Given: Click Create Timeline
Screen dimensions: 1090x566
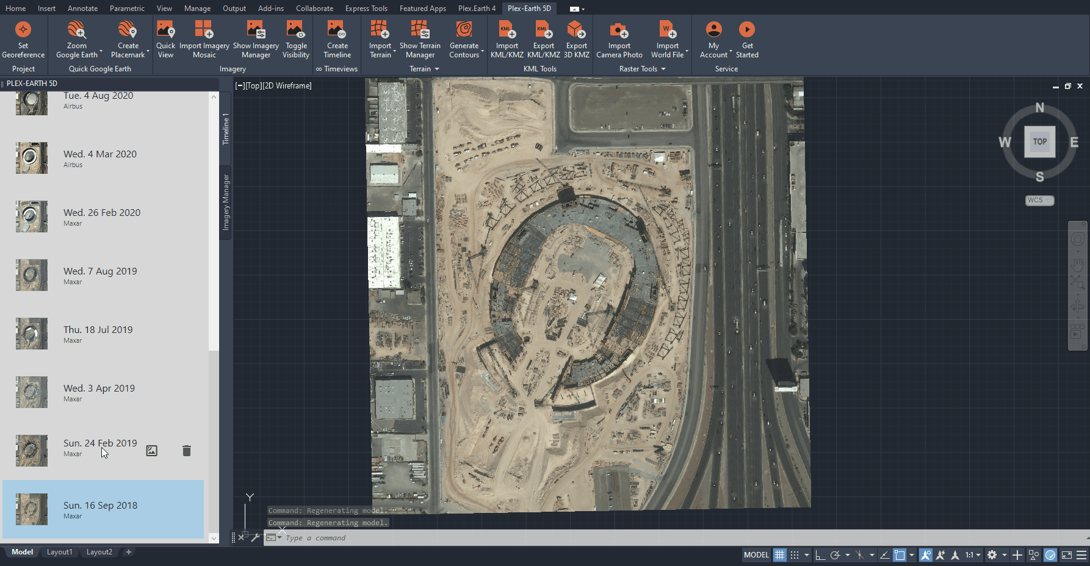Looking at the screenshot, I should (x=337, y=40).
